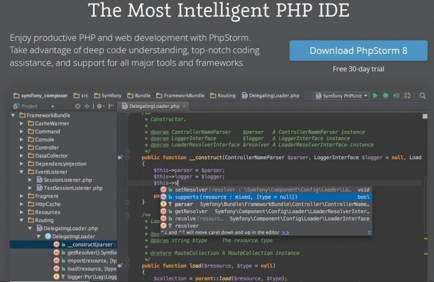The image size is (434, 282).
Task: Select SessionListener.php in the project tree
Action: 64,180
